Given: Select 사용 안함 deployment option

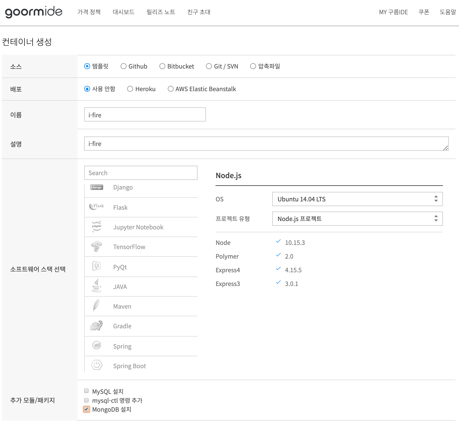Looking at the screenshot, I should coord(87,89).
